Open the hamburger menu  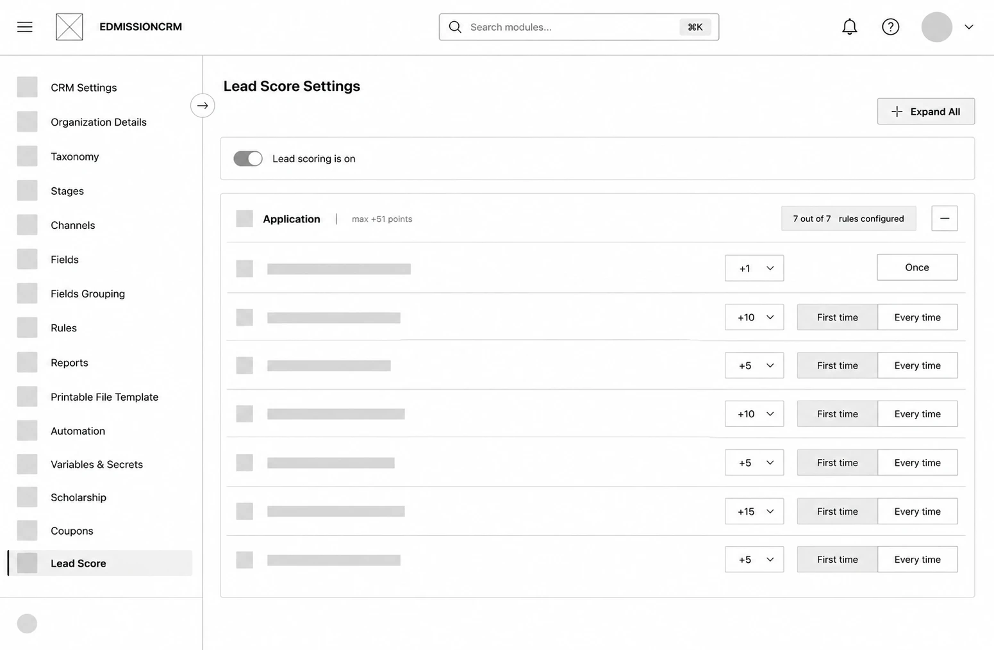pos(25,27)
